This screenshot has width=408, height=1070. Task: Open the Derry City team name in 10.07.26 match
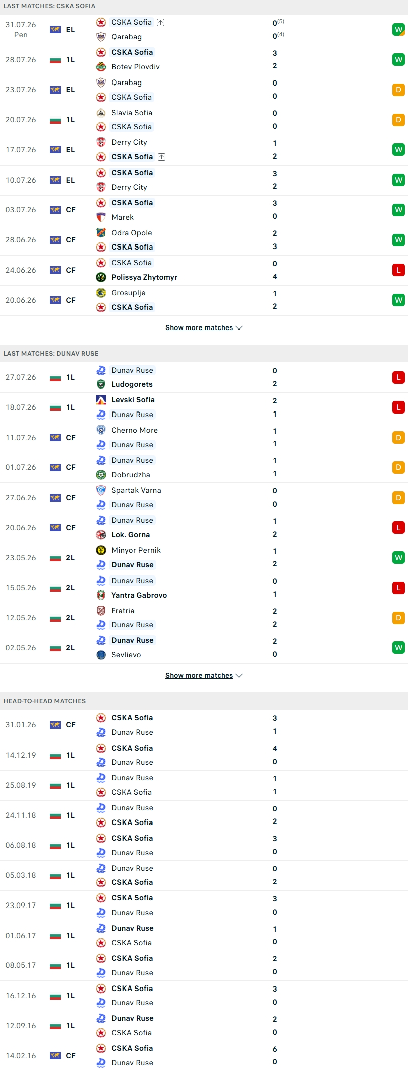click(129, 187)
